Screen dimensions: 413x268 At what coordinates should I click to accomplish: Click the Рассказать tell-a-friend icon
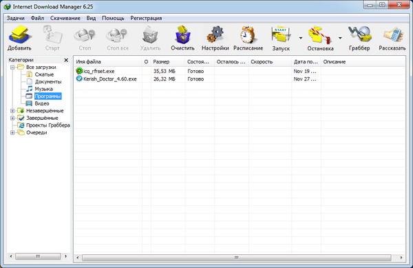tap(393, 34)
